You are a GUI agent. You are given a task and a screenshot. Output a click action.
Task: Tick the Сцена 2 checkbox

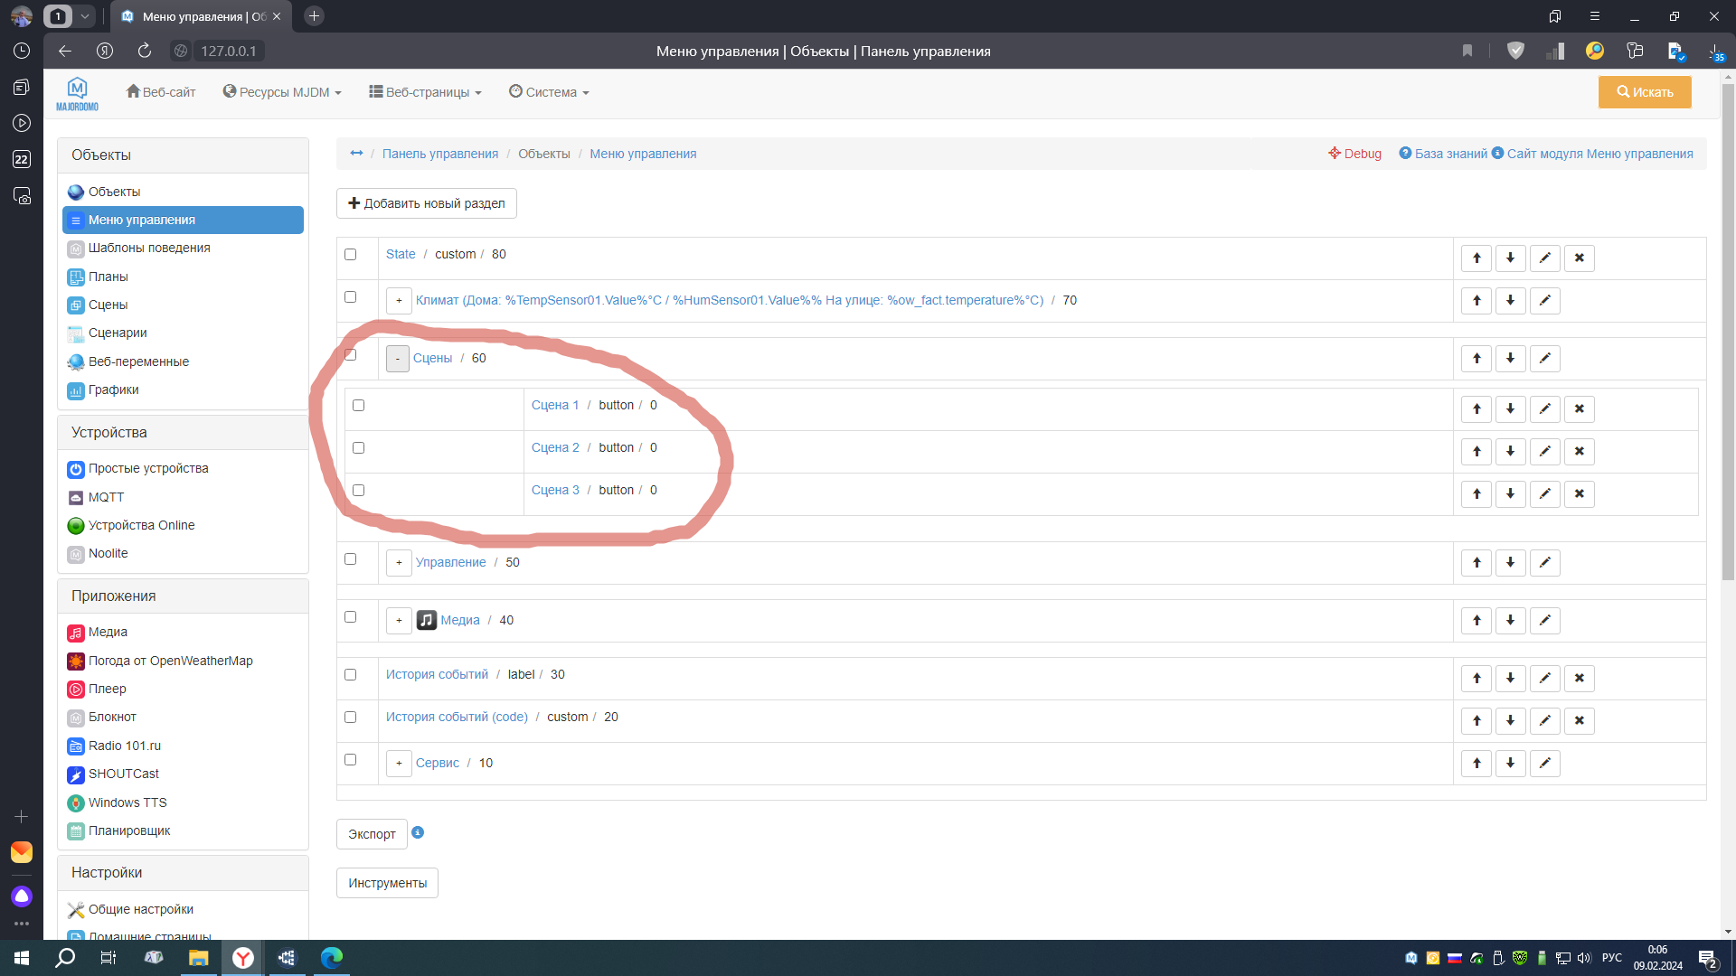[359, 448]
